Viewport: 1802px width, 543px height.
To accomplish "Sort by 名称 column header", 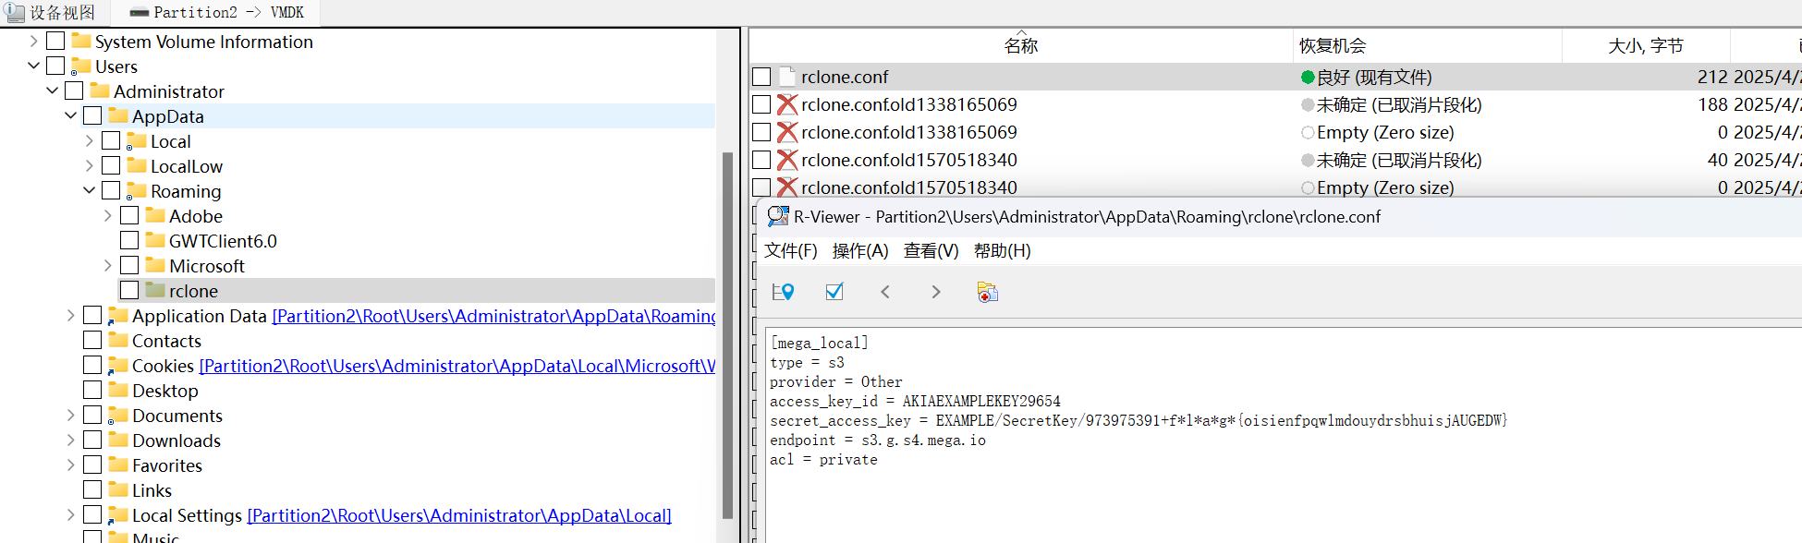I will [x=1021, y=45].
